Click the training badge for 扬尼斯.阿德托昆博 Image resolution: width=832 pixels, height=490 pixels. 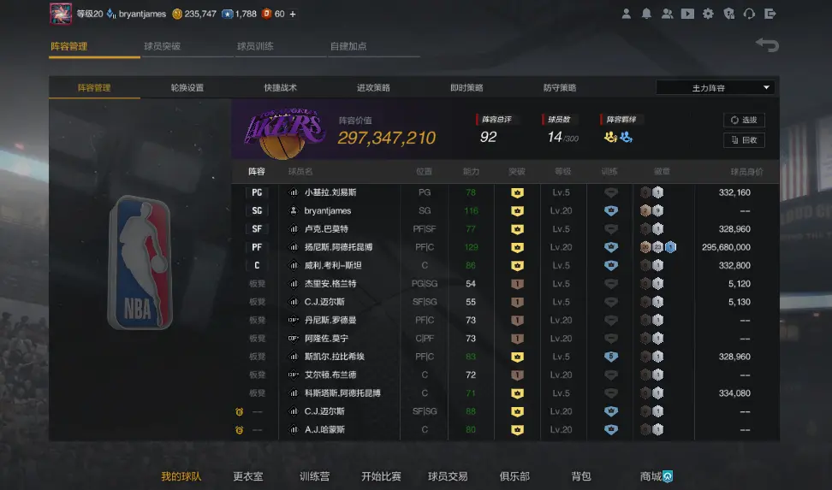tap(611, 247)
